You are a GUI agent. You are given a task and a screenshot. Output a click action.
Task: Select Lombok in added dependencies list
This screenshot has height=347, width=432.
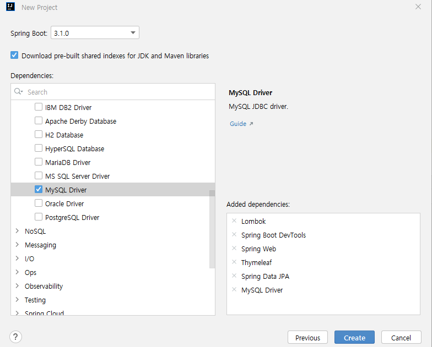(253, 221)
